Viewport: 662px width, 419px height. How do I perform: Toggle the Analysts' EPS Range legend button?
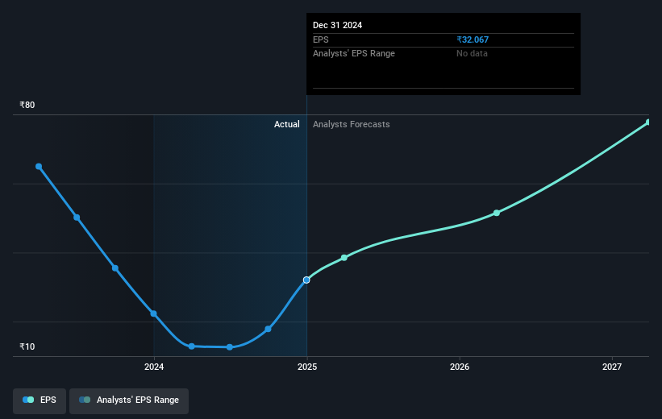pyautogui.click(x=129, y=400)
